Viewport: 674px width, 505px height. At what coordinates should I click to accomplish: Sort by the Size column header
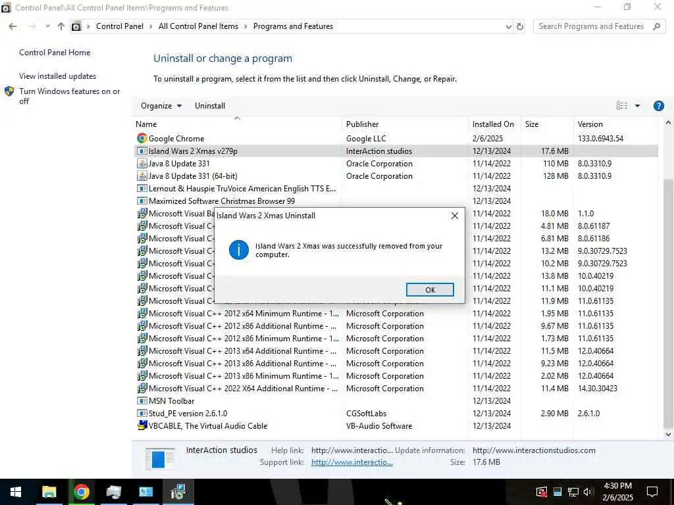point(532,124)
